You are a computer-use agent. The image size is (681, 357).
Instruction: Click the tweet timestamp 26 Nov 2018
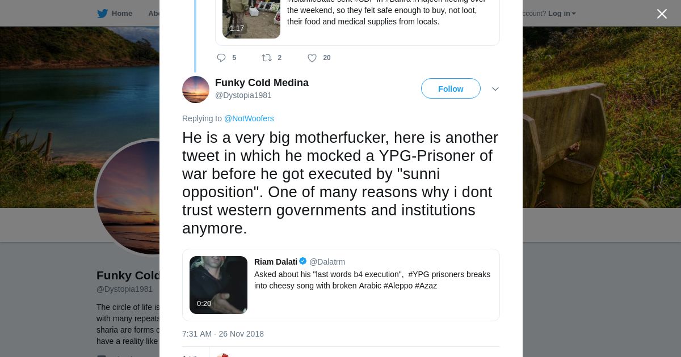point(223,334)
